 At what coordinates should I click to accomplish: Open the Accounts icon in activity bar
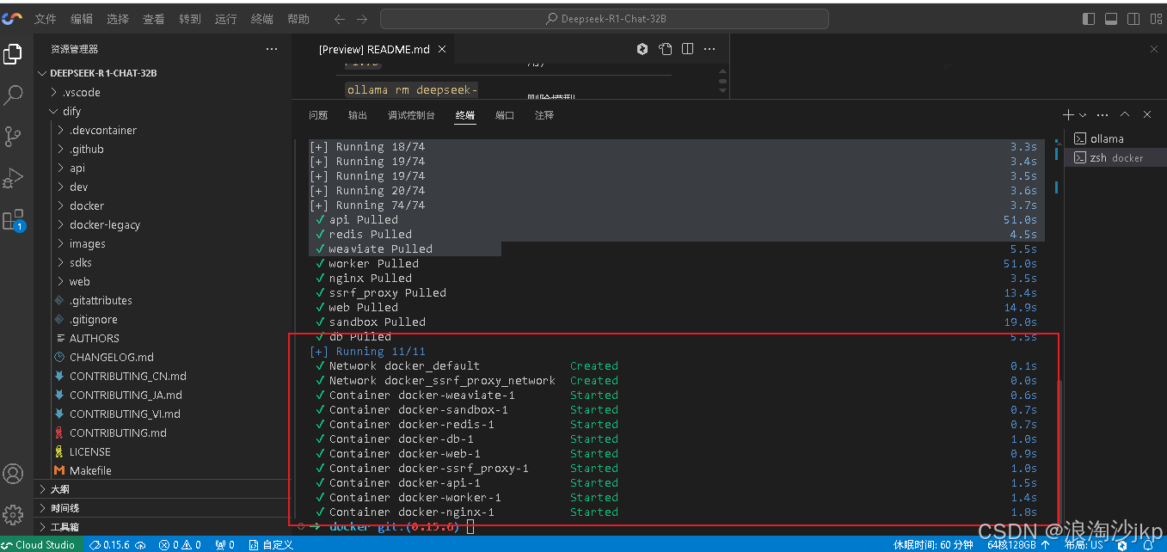tap(13, 474)
